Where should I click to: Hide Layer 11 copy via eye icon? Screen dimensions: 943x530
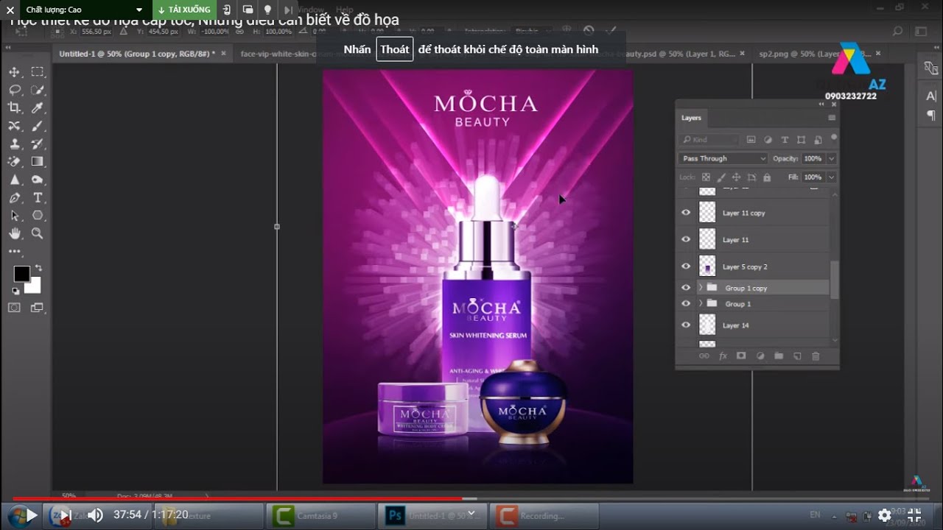(686, 213)
